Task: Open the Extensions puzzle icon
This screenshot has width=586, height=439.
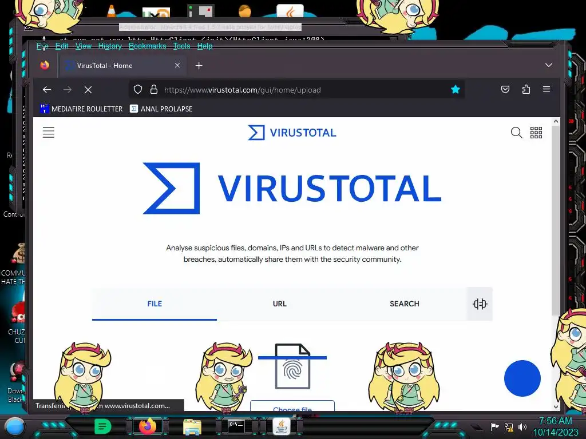Action: pos(526,89)
